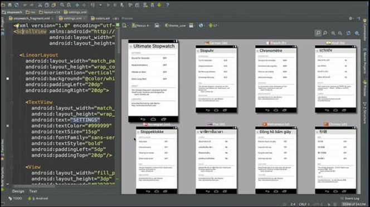
Task: Switch to the Text bottom tab
Action: 33,191
